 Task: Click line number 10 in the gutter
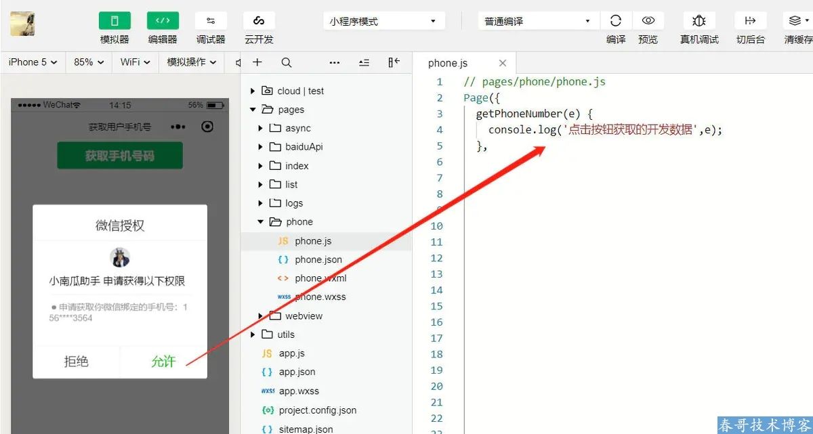[436, 226]
